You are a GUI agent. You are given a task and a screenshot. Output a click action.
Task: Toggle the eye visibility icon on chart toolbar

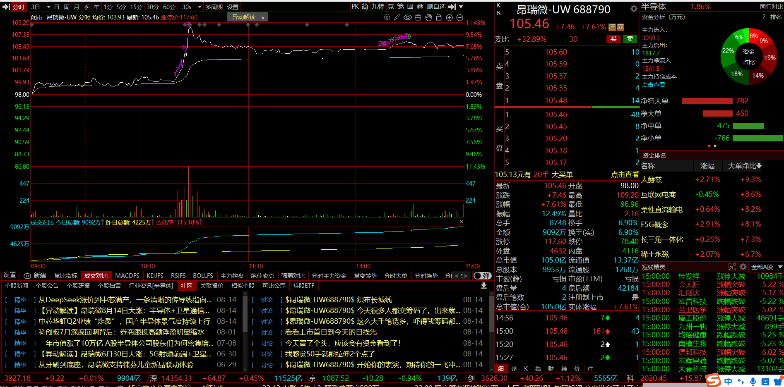pyautogui.click(x=408, y=17)
